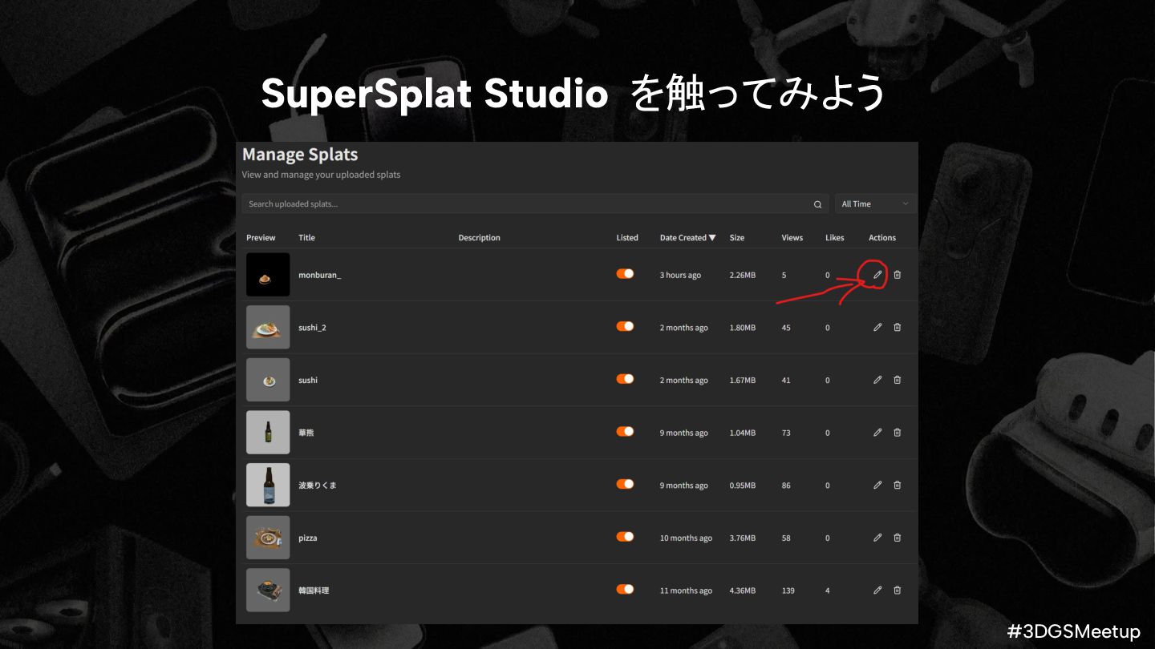Click the pizza title text
Image resolution: width=1155 pixels, height=649 pixels.
(308, 538)
